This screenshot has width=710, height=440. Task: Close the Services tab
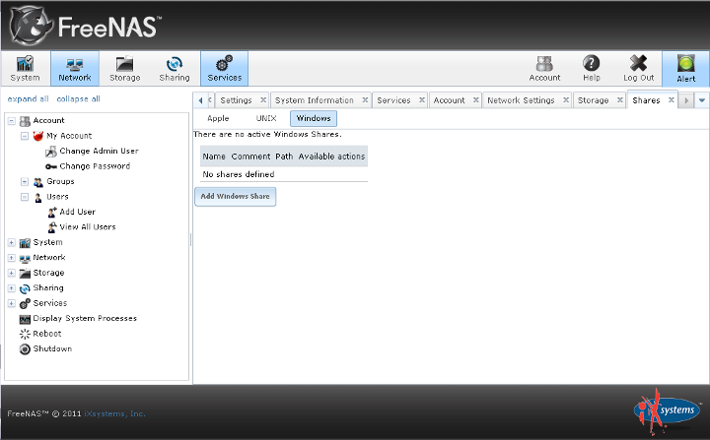(422, 100)
